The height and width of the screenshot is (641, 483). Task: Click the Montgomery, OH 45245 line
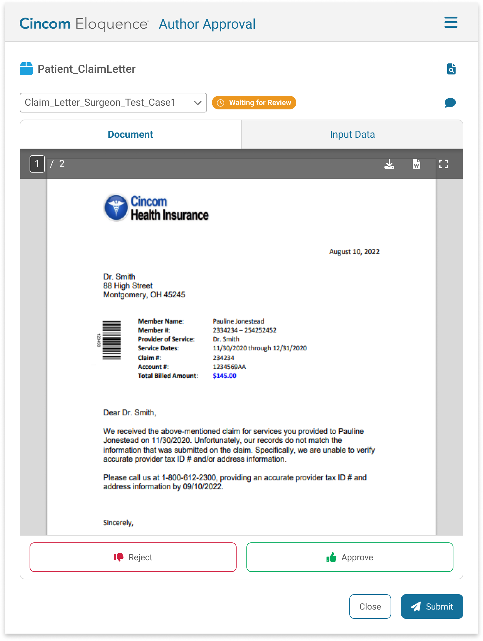pyautogui.click(x=144, y=295)
